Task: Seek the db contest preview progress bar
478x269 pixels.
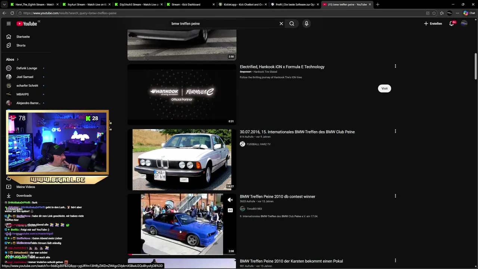Action: pos(182,254)
